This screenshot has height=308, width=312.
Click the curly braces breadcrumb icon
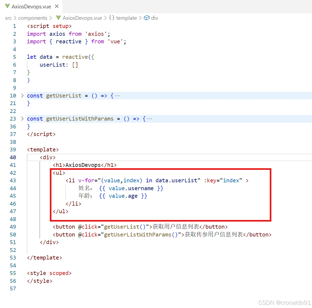[112, 18]
